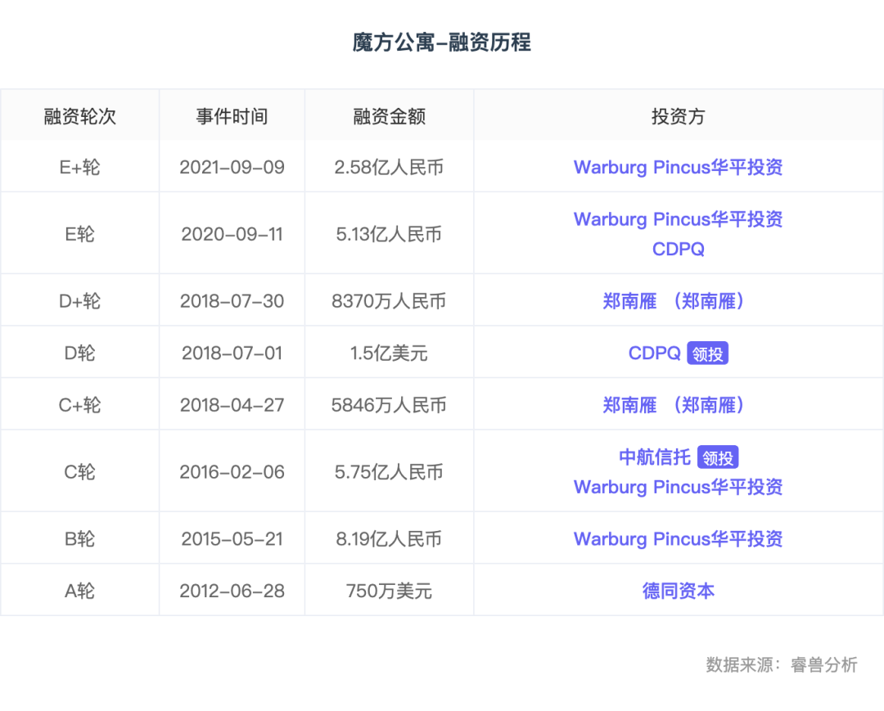Open 郑南雁 investor link in C+轮 row
884x711 pixels.
(x=673, y=405)
